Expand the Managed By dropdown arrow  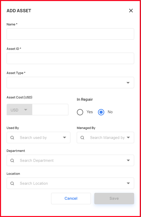pyautogui.click(x=128, y=137)
